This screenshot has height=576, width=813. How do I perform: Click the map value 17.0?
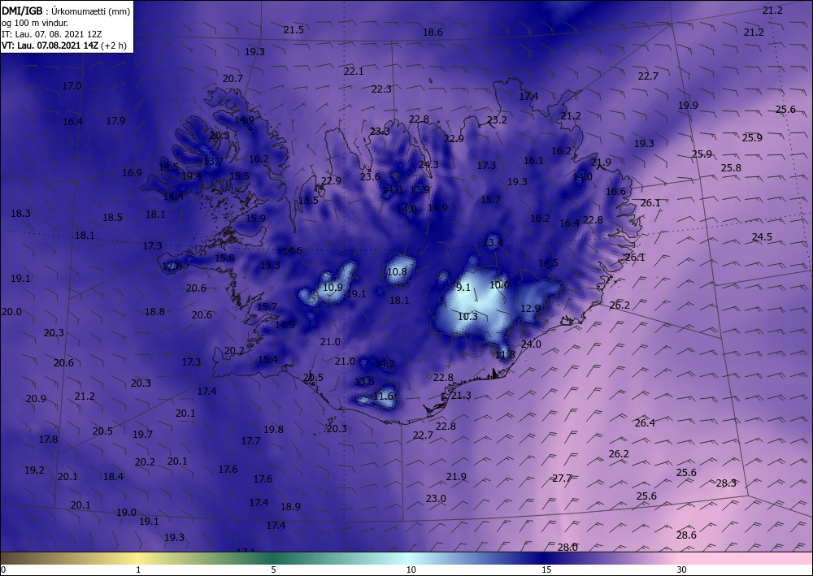[x=72, y=86]
